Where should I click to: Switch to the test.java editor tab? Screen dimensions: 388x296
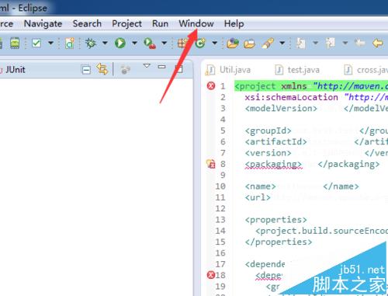coord(297,70)
